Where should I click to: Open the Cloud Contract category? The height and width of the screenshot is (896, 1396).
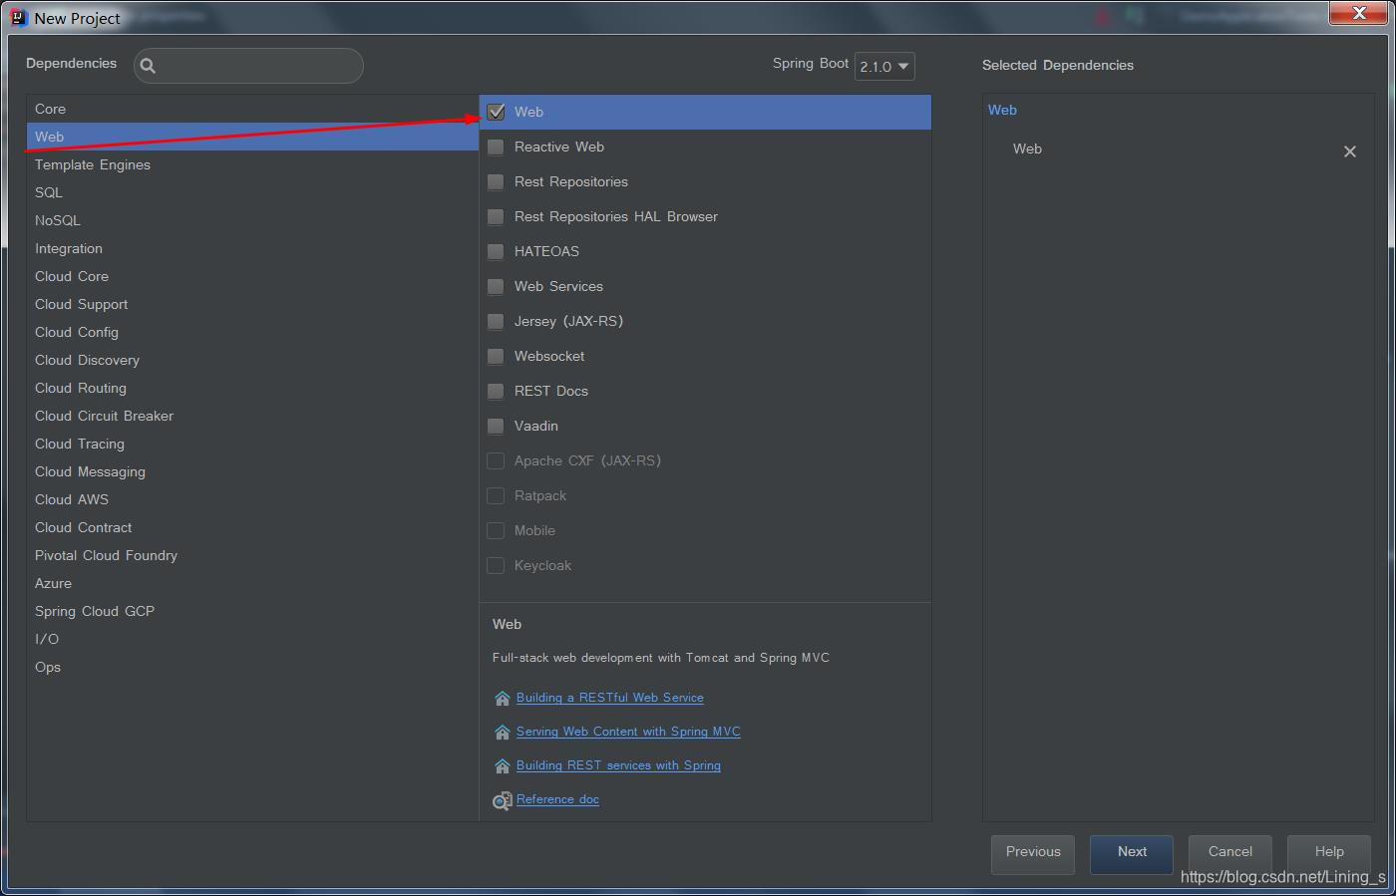[252, 527]
